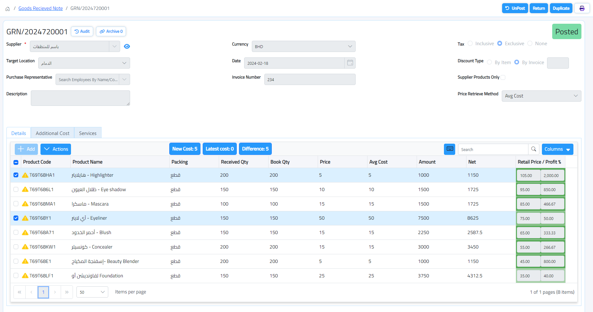The image size is (593, 312).
Task: Go to last page arrow icon
Action: click(67, 292)
